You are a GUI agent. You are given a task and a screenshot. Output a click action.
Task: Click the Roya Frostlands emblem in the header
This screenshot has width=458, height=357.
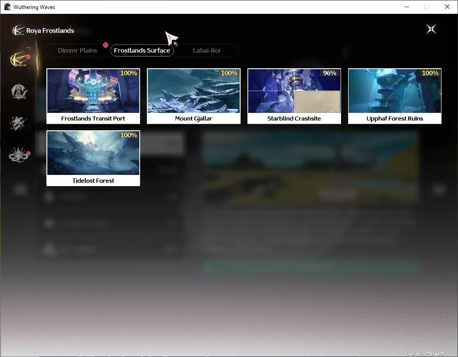click(18, 30)
